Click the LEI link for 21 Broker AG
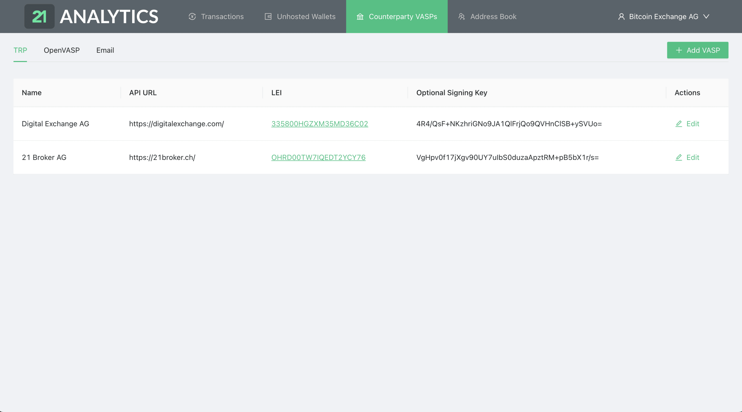The image size is (742, 412). [x=318, y=157]
